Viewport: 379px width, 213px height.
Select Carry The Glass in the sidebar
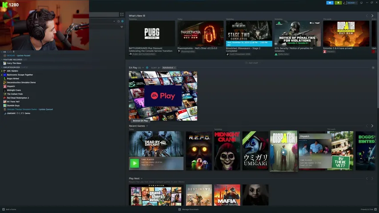(x=14, y=63)
